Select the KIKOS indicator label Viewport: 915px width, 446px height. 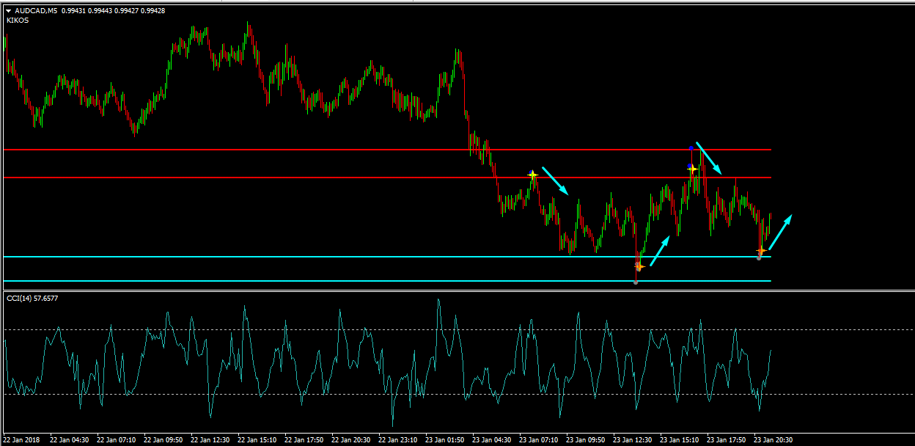coord(17,21)
